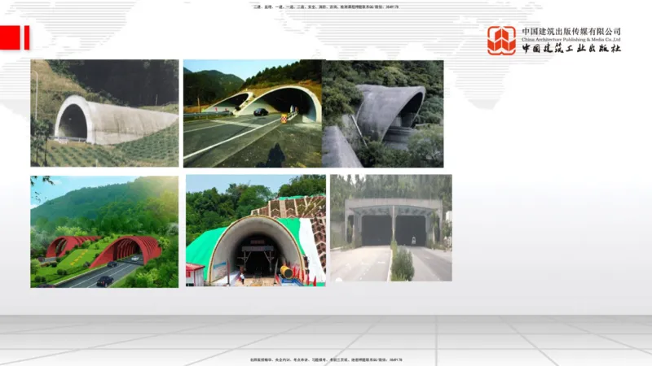Viewport: 652px width, 366px height.
Task: Click the left portal of rectangular twin tunnel
Action: click(376, 230)
